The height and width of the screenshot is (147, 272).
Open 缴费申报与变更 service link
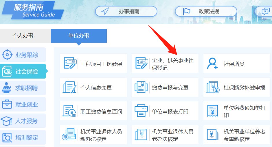coord(165,87)
